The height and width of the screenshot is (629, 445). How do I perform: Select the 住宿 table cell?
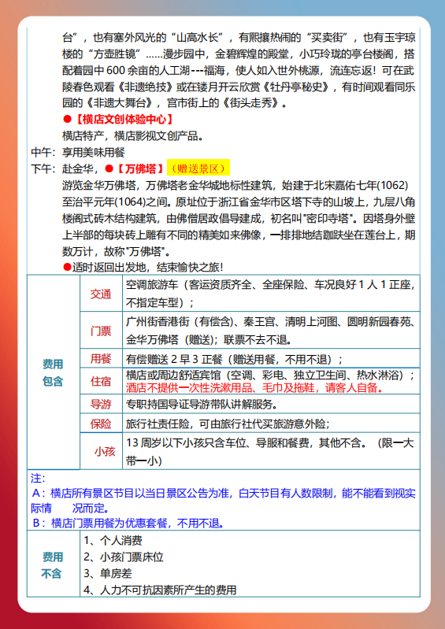(101, 381)
